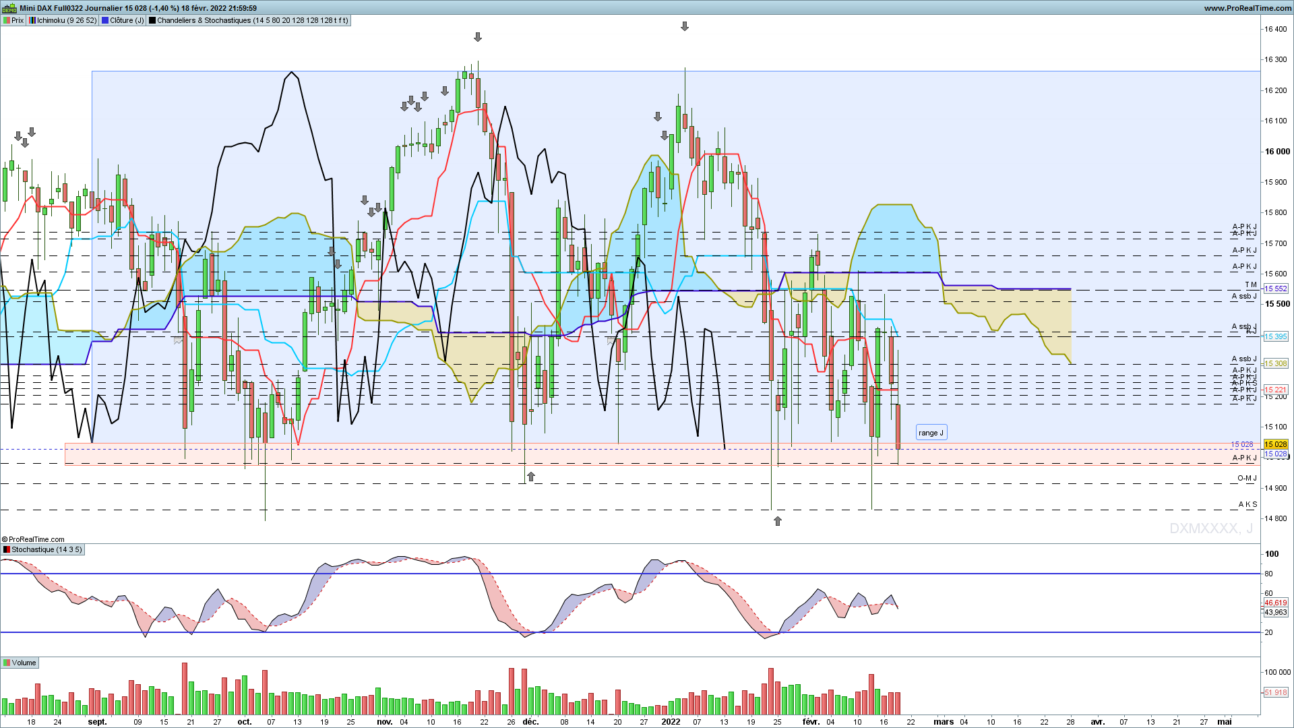Open the Stochastique (14 3 5) panel label
Screen dimensions: 1294x728
(x=42, y=549)
